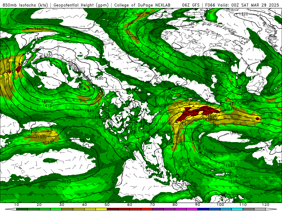The width and height of the screenshot is (282, 211).
Task: Click the "30" label on the color scale
Action: [x=62, y=205]
